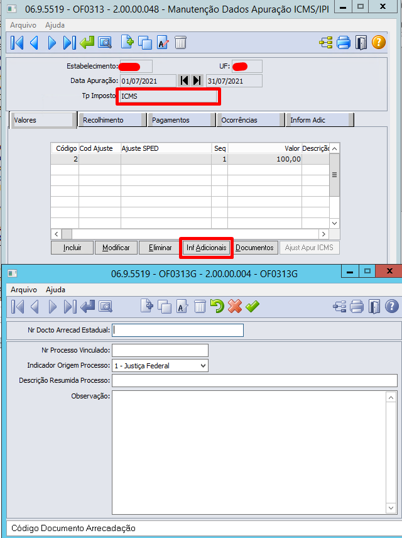Image resolution: width=402 pixels, height=538 pixels.
Task: Switch to Valores tab
Action: [x=43, y=120]
